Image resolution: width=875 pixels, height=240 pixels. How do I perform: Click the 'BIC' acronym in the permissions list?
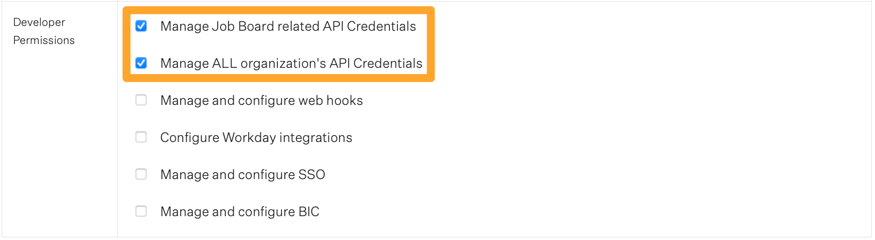(x=309, y=212)
